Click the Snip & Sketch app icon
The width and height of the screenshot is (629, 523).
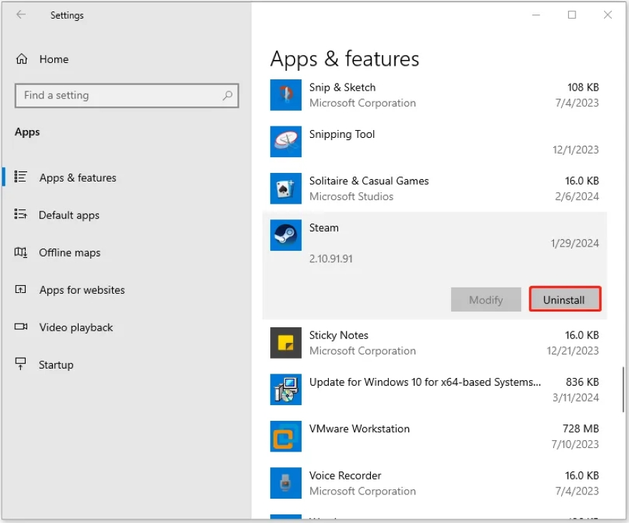coord(285,95)
